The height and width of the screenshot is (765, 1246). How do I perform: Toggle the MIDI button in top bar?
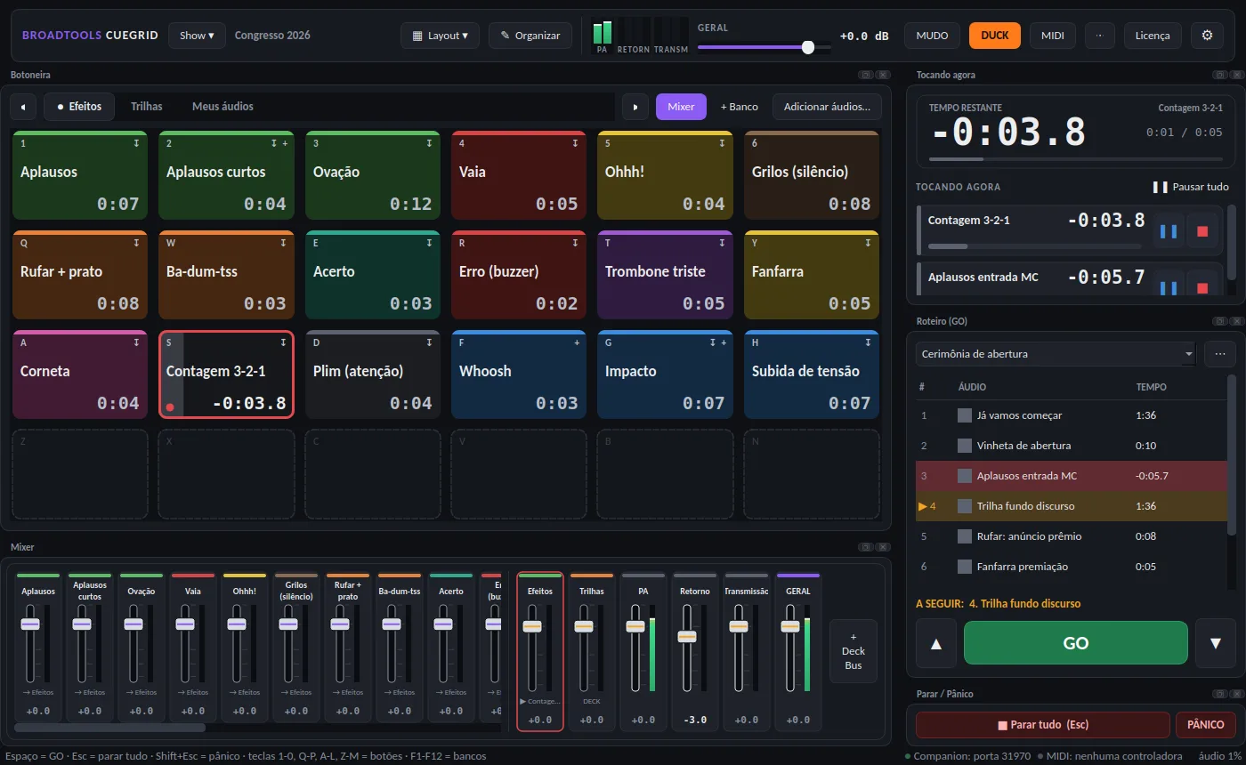1053,36
